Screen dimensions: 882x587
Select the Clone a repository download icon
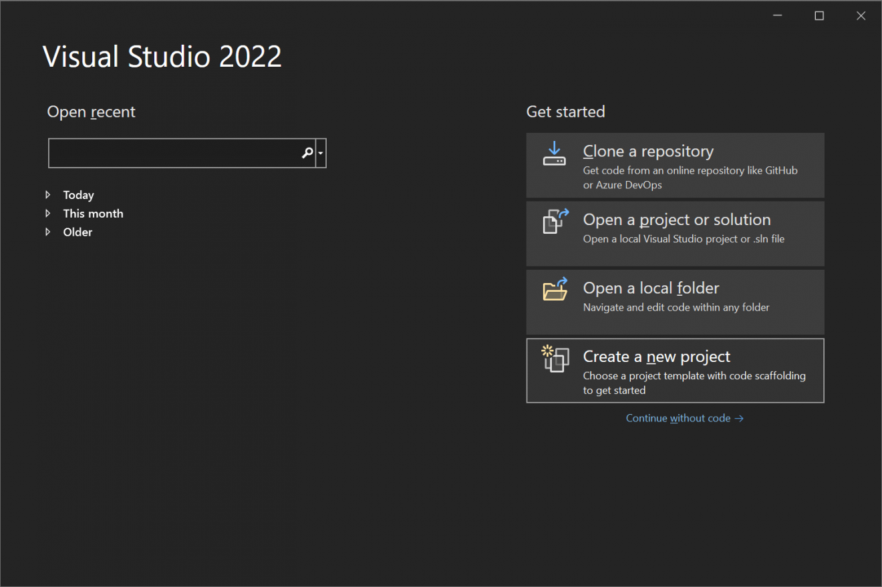pyautogui.click(x=554, y=154)
